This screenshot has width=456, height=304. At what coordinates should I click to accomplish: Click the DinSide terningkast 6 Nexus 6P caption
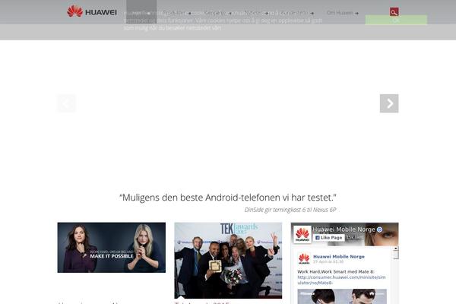tap(290, 210)
